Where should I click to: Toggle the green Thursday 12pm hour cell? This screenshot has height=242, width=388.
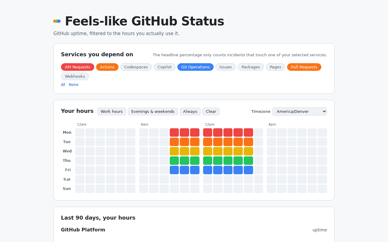coord(208,161)
